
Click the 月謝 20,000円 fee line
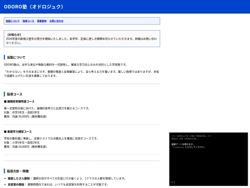(x=25, y=146)
